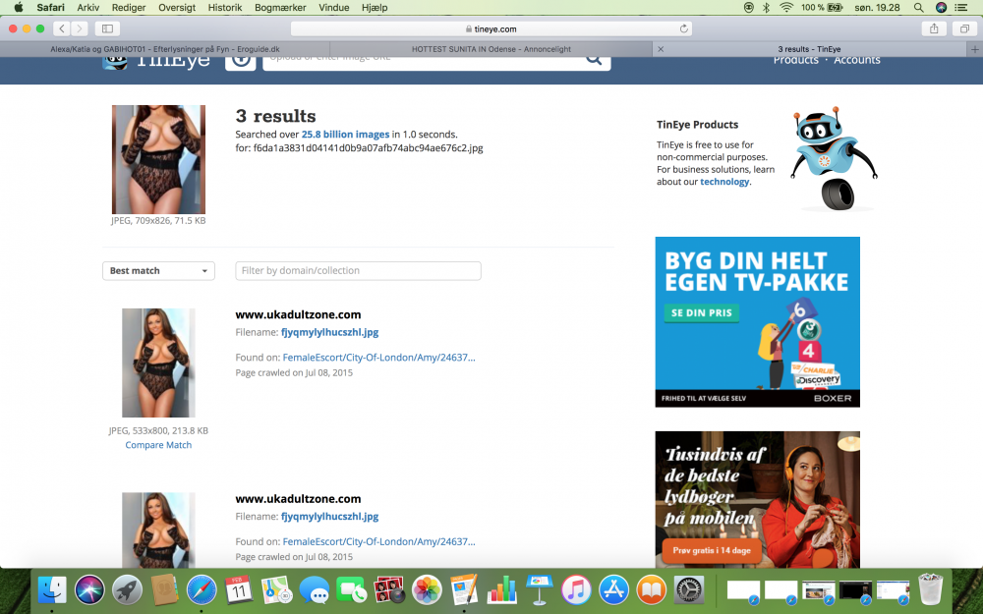This screenshot has height=614, width=983.
Task: Click Compare Match under first result
Action: pyautogui.click(x=158, y=445)
